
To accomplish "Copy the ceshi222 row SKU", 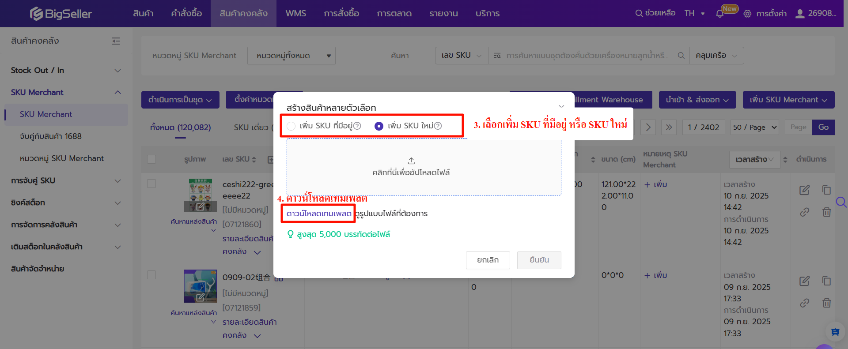I will (x=826, y=190).
